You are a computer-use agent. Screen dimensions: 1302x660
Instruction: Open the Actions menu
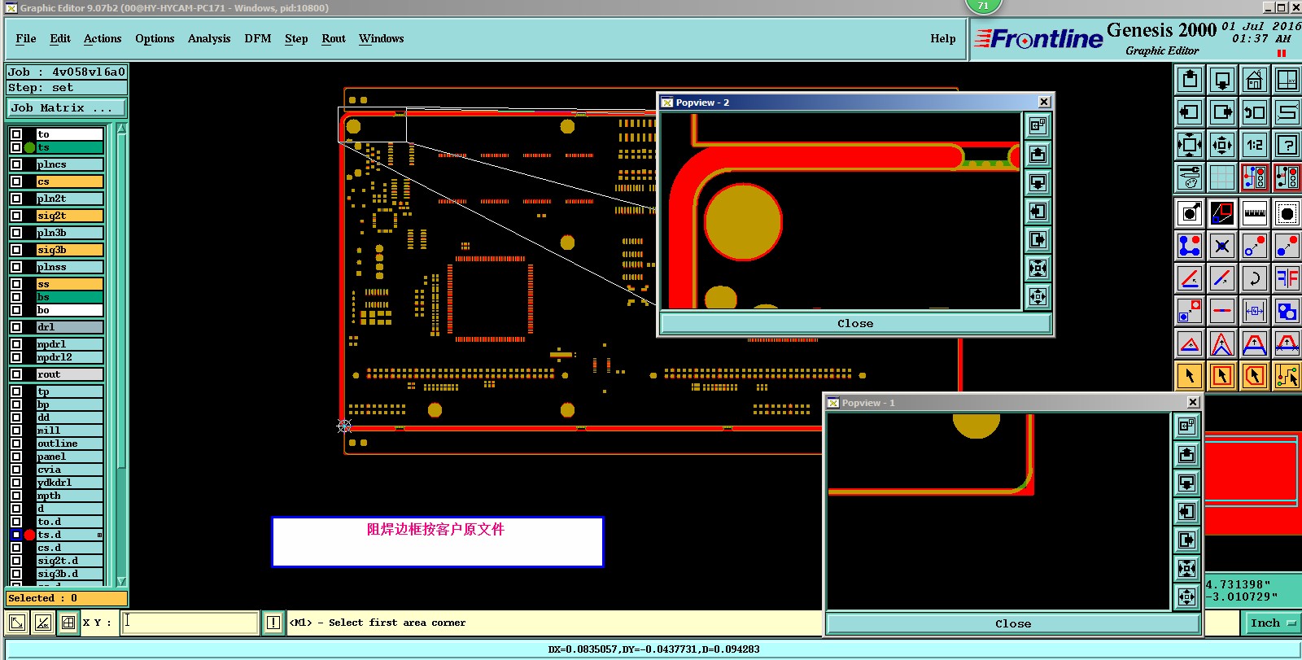pos(103,38)
